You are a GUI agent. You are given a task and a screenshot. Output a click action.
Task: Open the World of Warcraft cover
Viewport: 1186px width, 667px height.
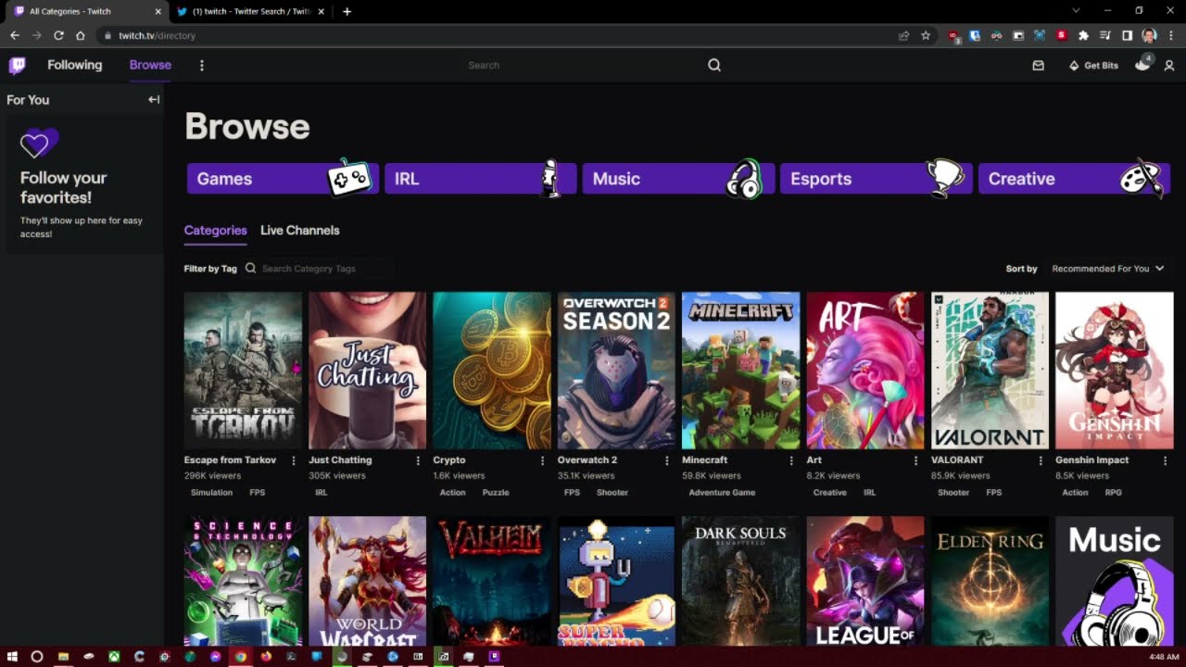368,581
